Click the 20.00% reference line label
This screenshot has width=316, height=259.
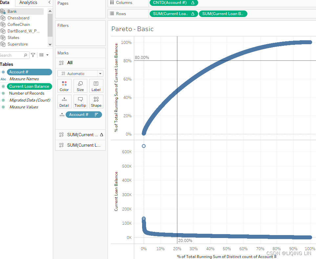[185, 240]
